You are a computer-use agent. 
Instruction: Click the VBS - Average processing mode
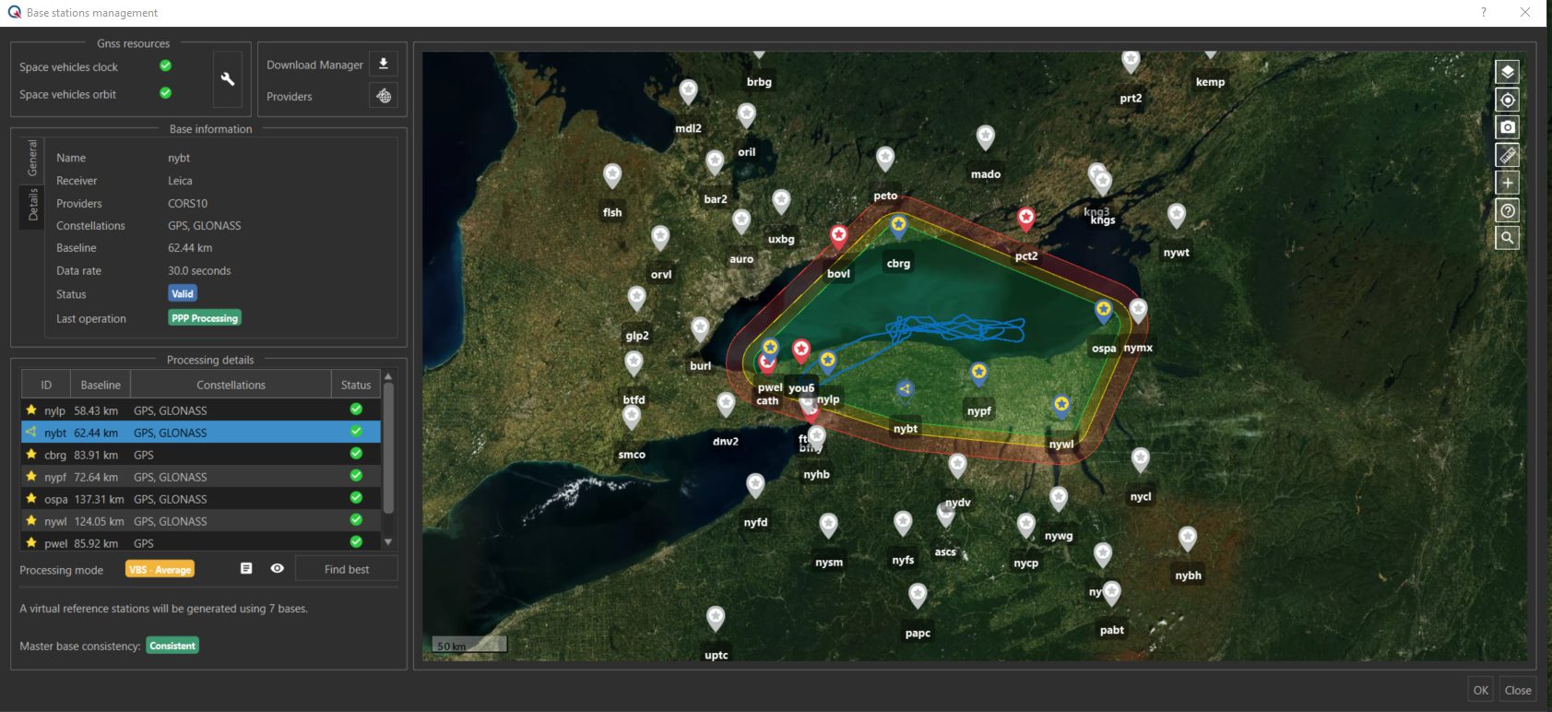click(160, 570)
